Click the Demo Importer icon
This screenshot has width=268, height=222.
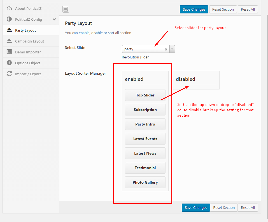(x=9, y=52)
